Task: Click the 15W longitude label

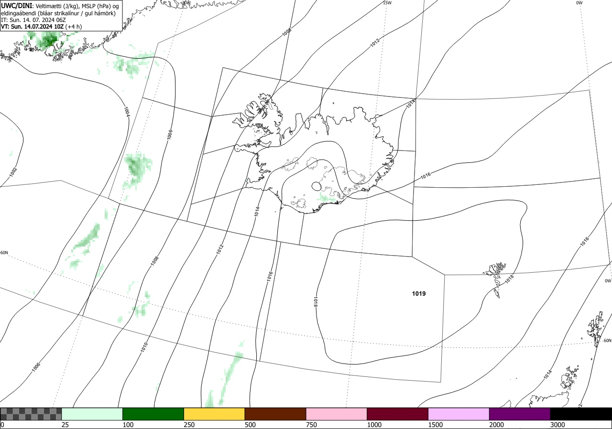Action: coord(387,3)
